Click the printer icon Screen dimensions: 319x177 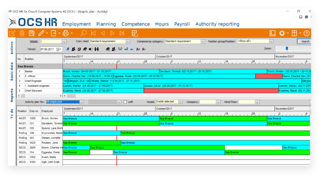(66, 33)
